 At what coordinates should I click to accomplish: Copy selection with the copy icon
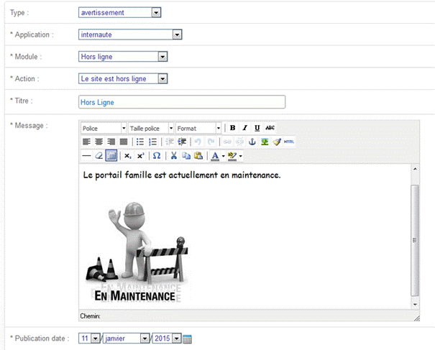click(186, 155)
